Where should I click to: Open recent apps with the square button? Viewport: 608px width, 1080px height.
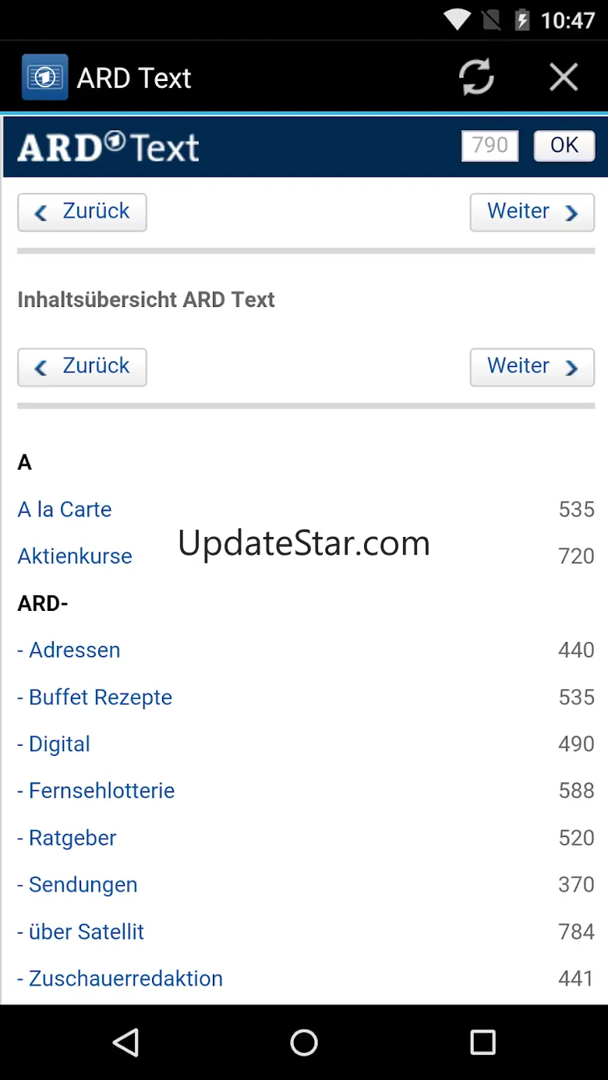coord(483,1042)
